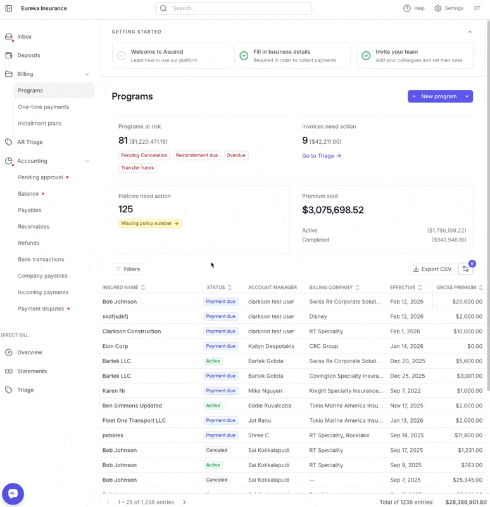Follow the Go to Triage link
Image resolution: width=490 pixels, height=507 pixels.
[322, 156]
